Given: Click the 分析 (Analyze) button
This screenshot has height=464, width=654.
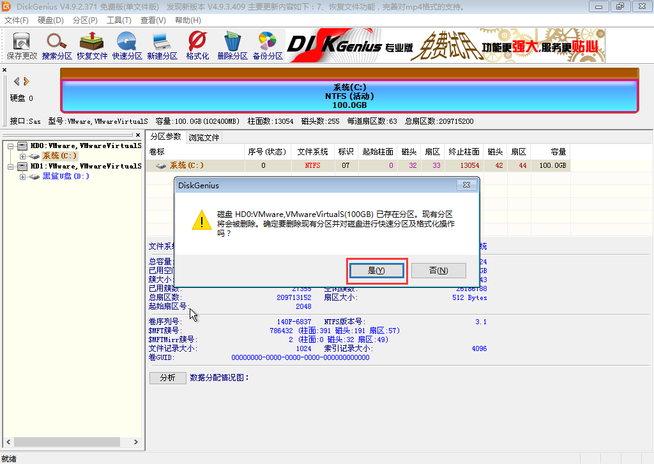Looking at the screenshot, I should [x=167, y=378].
